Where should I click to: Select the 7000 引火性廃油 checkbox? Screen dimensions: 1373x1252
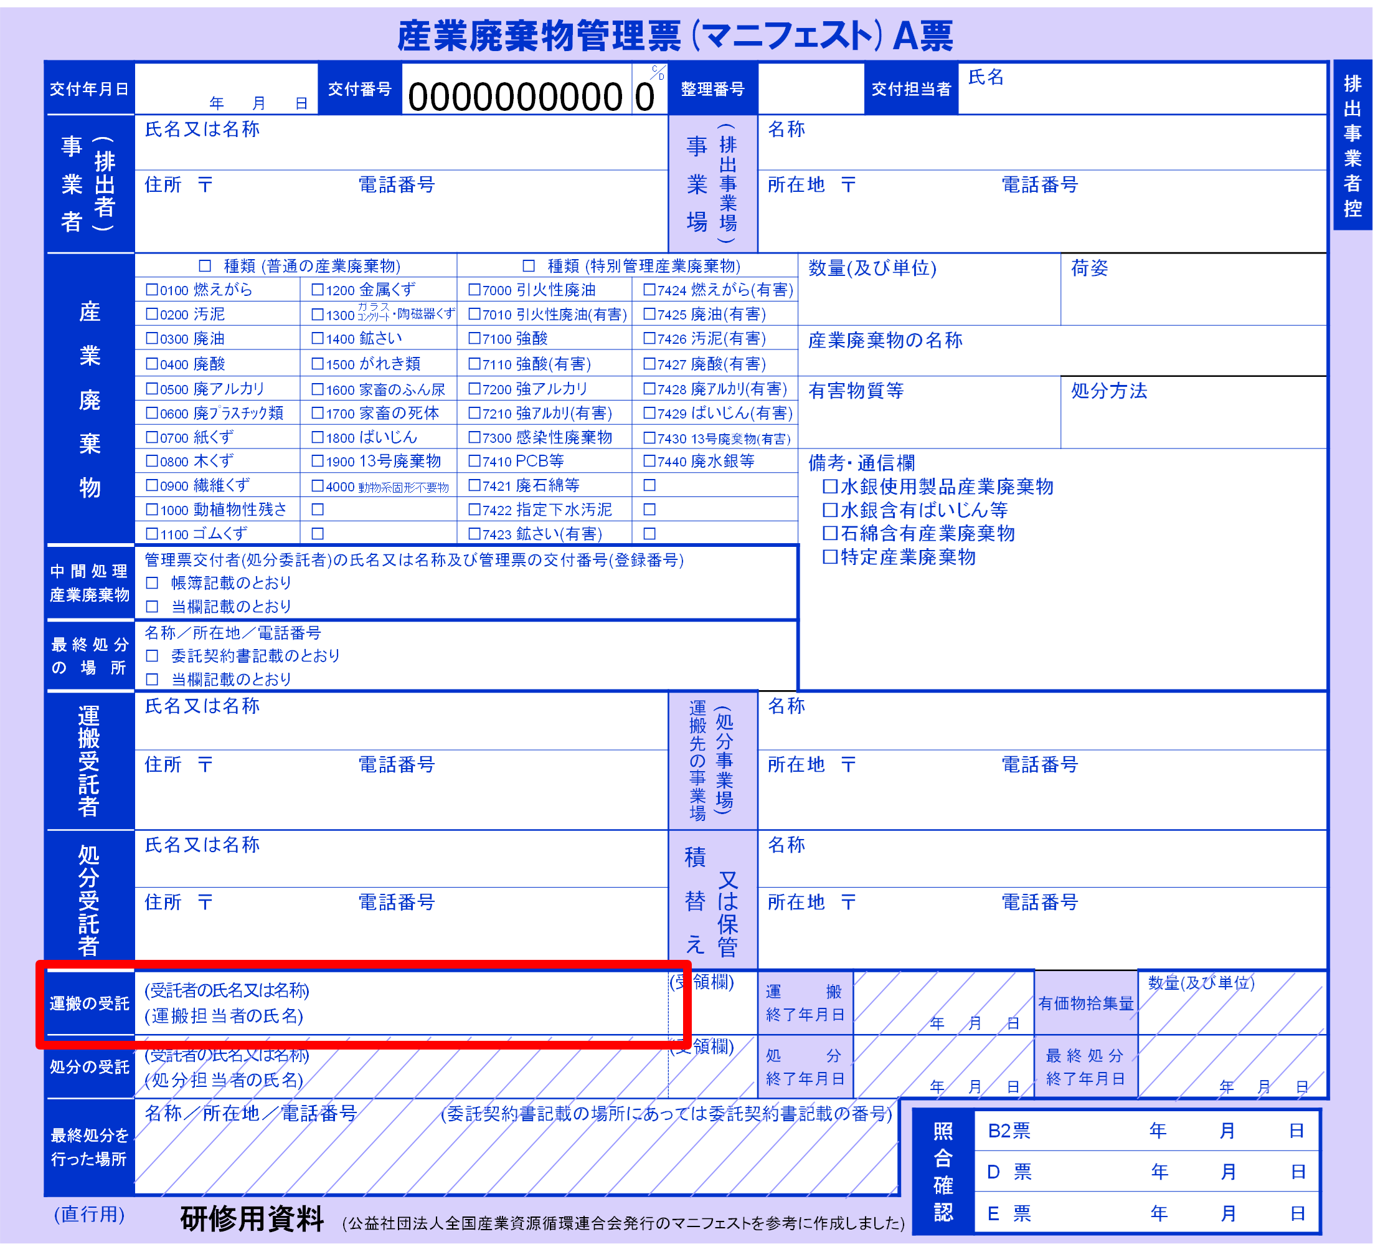coord(474,290)
